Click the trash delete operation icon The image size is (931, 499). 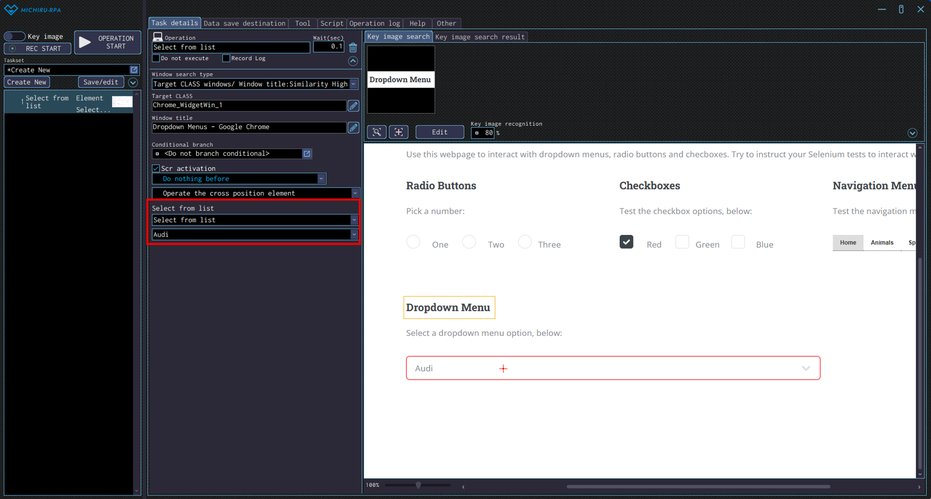[x=353, y=48]
